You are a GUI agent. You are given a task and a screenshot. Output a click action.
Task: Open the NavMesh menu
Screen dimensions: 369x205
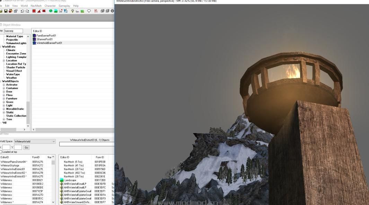[36, 6]
